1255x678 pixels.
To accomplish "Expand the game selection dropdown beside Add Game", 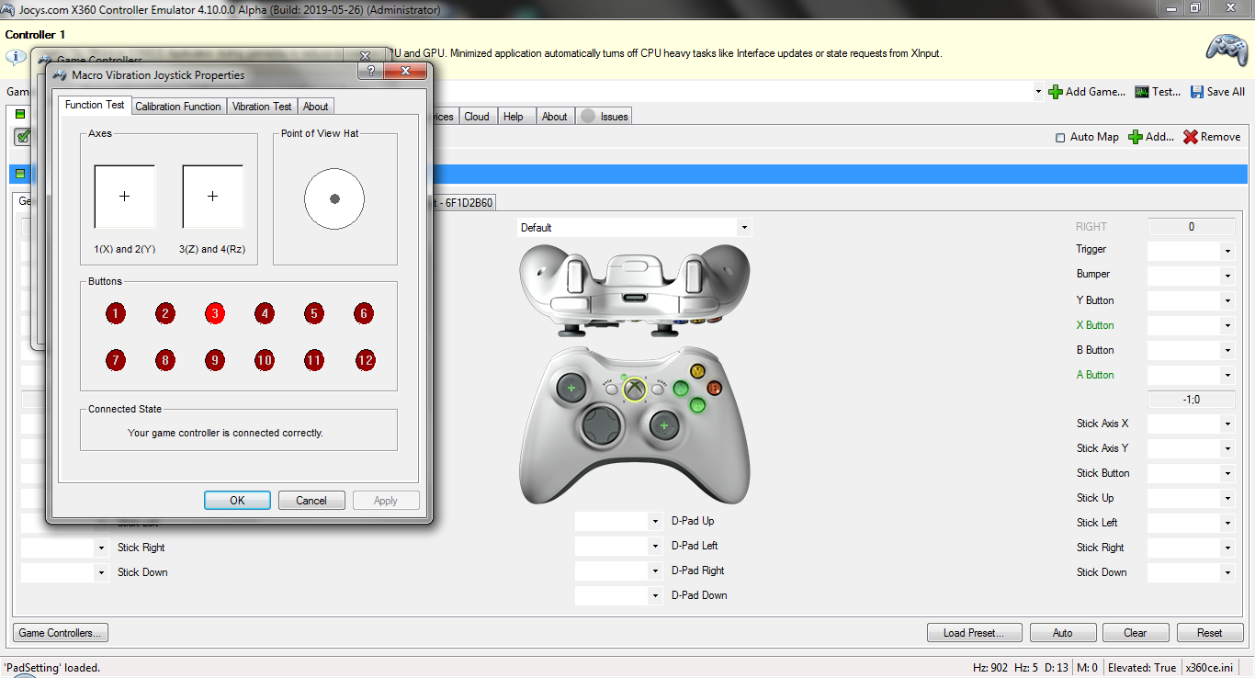I will click(1038, 92).
